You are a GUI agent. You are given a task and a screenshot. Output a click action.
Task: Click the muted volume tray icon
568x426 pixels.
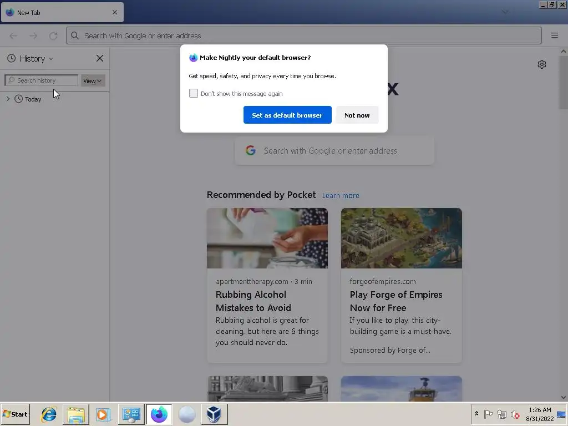(x=515, y=414)
